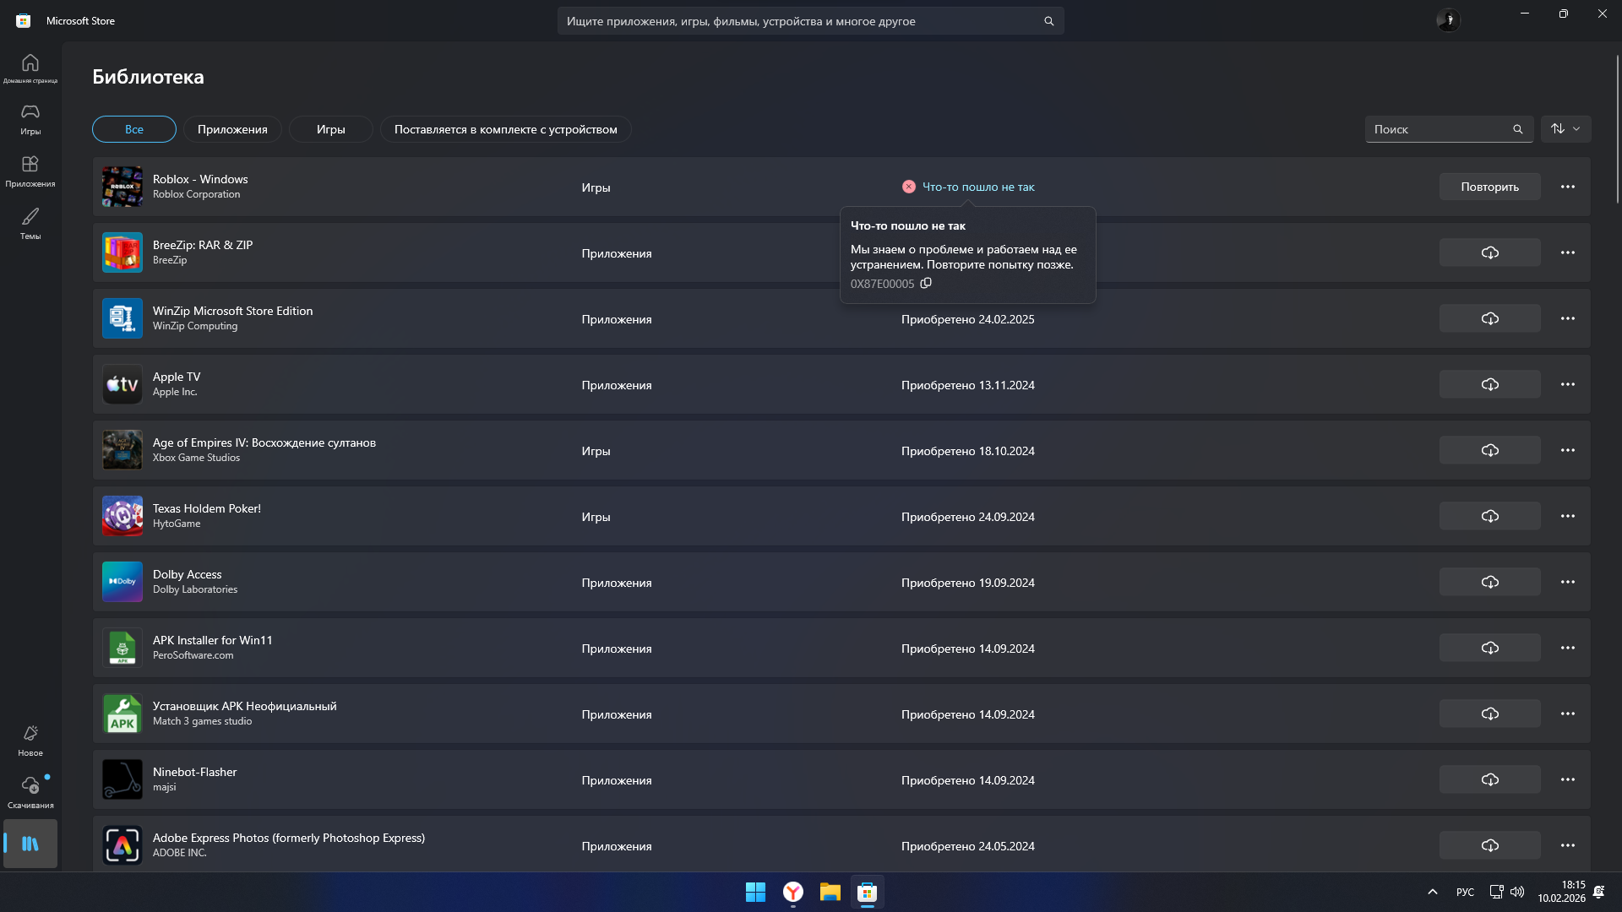Focus the library 'Поиск' search field
The image size is (1622, 912).
tap(1449, 129)
